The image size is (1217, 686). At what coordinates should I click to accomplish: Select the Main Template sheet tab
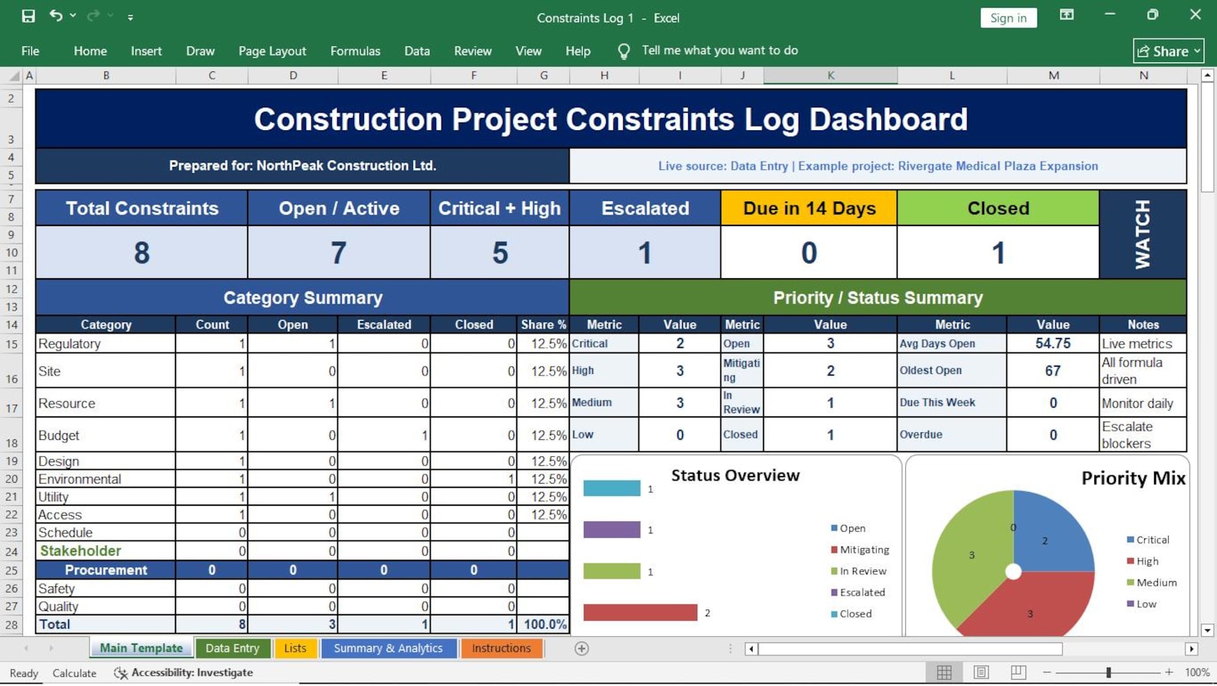pyautogui.click(x=141, y=648)
